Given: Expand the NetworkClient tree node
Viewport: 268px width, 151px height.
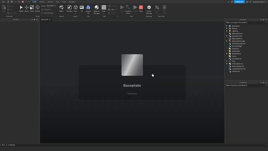Looking at the screenshot, I should pos(227,36).
